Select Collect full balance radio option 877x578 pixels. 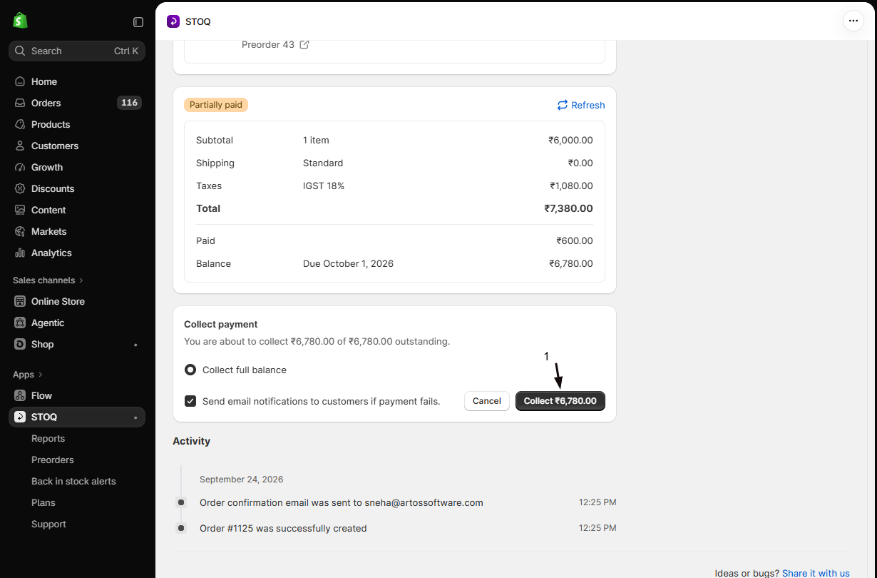click(190, 370)
